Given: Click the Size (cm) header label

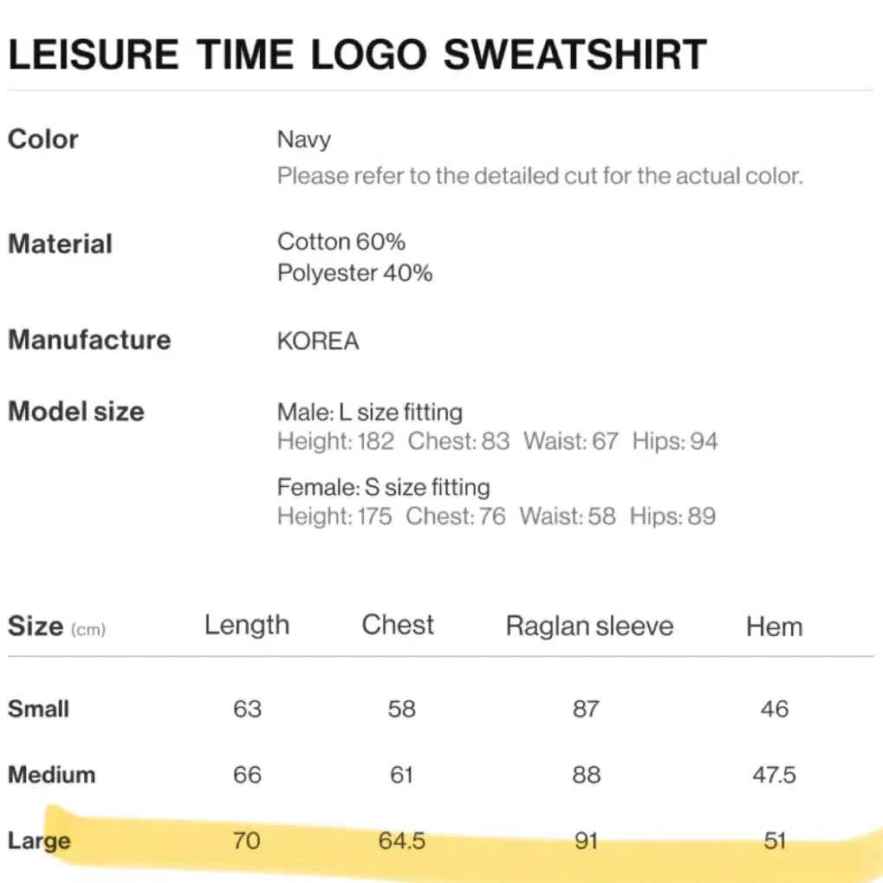Looking at the screenshot, I should [57, 627].
